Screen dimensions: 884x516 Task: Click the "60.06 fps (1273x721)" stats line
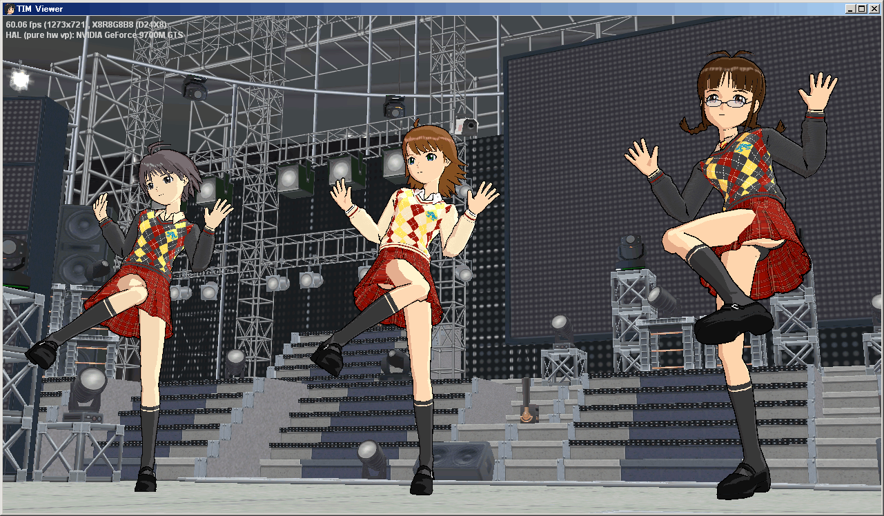click(87, 24)
